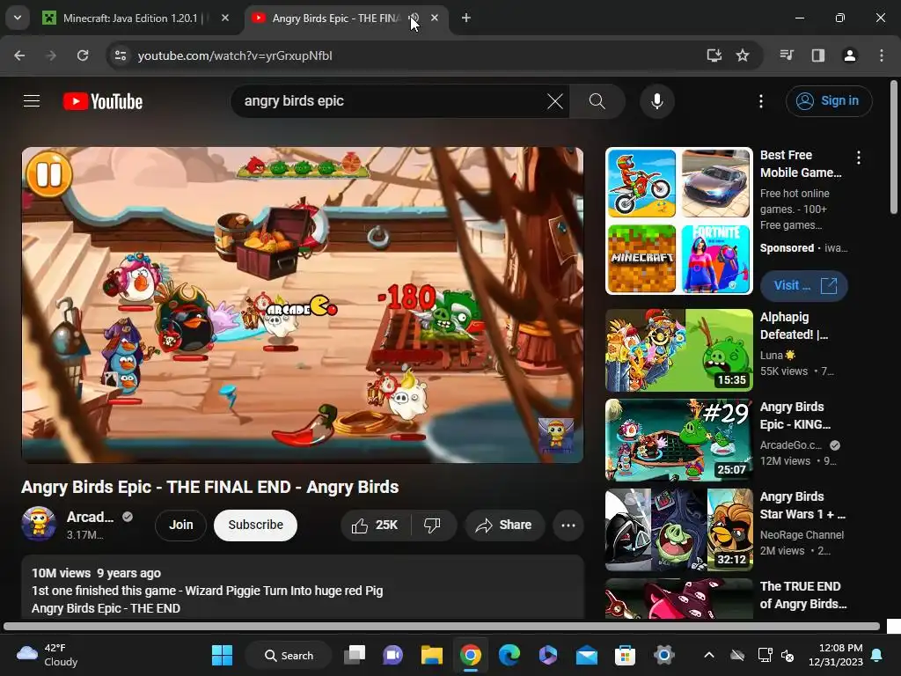Bookmark this page with the star
The width and height of the screenshot is (901, 676).
(743, 55)
